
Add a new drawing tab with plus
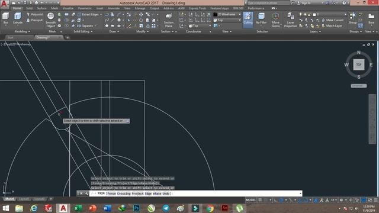(68, 37)
